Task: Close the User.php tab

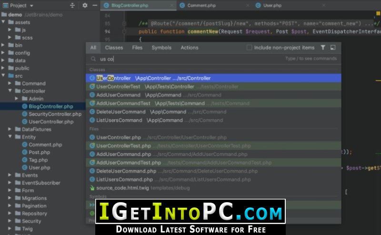Action: pyautogui.click(x=324, y=5)
